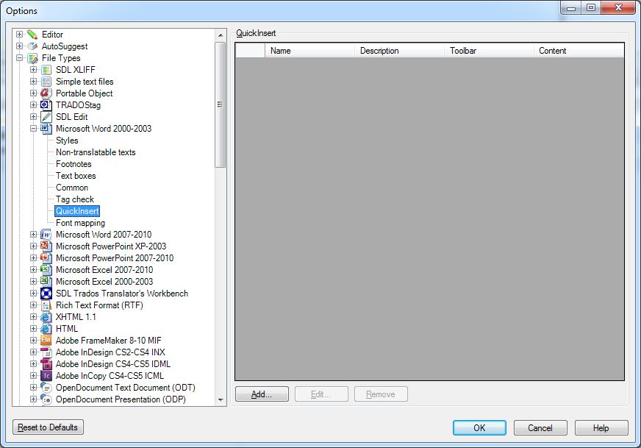Expand the Portable Object node
641x448 pixels.
34,93
